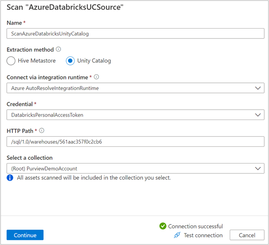
Task: Select the Hive Metastore radio button
Action: [11, 61]
